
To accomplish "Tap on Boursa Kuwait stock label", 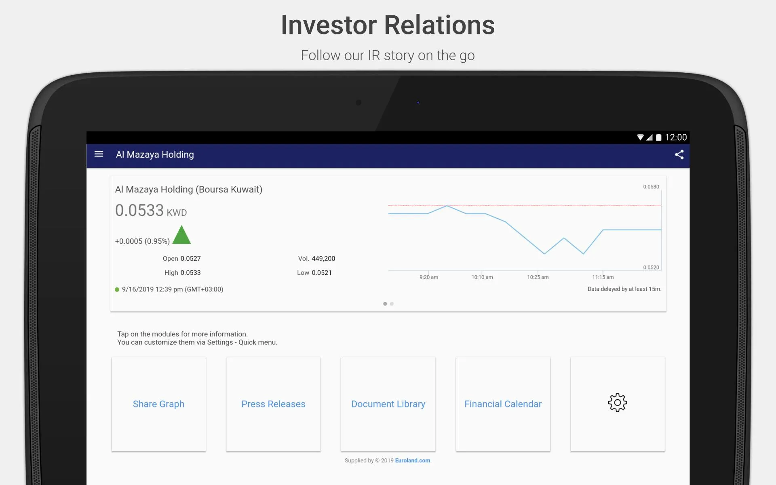I will [189, 190].
